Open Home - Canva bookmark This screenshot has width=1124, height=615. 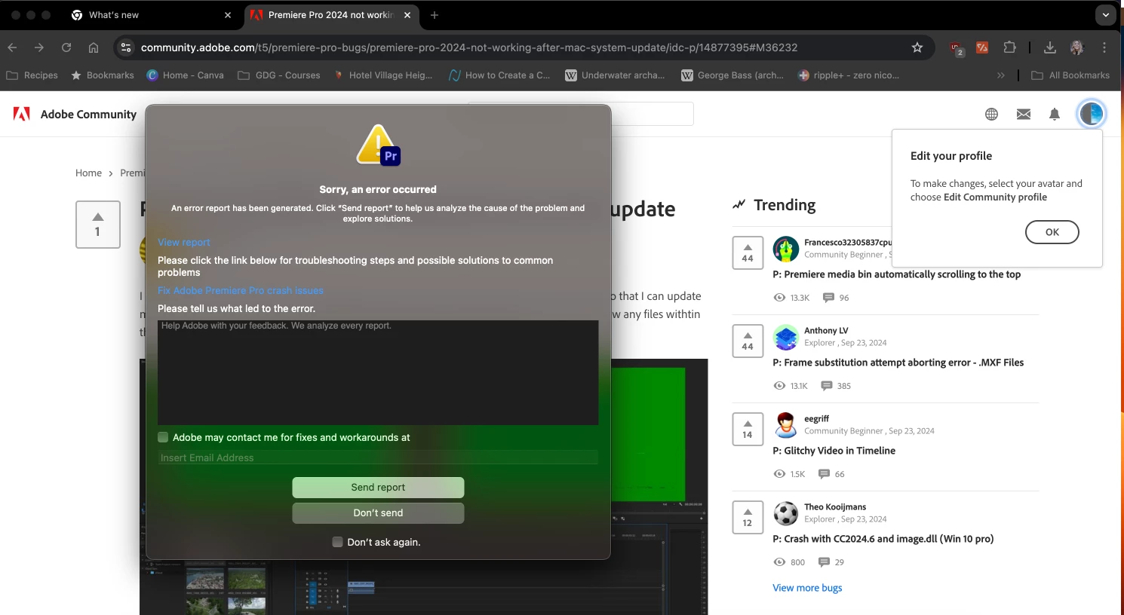coord(186,75)
